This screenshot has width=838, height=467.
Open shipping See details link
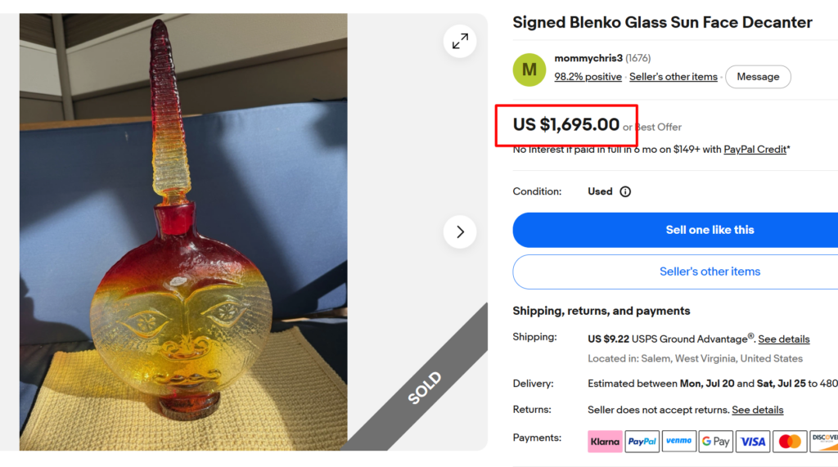click(x=783, y=339)
